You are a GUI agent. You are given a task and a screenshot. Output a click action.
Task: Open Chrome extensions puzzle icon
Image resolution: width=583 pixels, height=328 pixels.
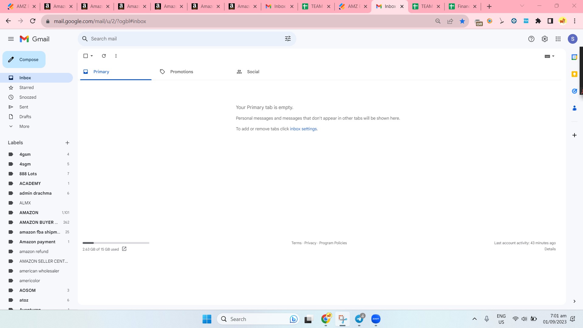(x=538, y=21)
